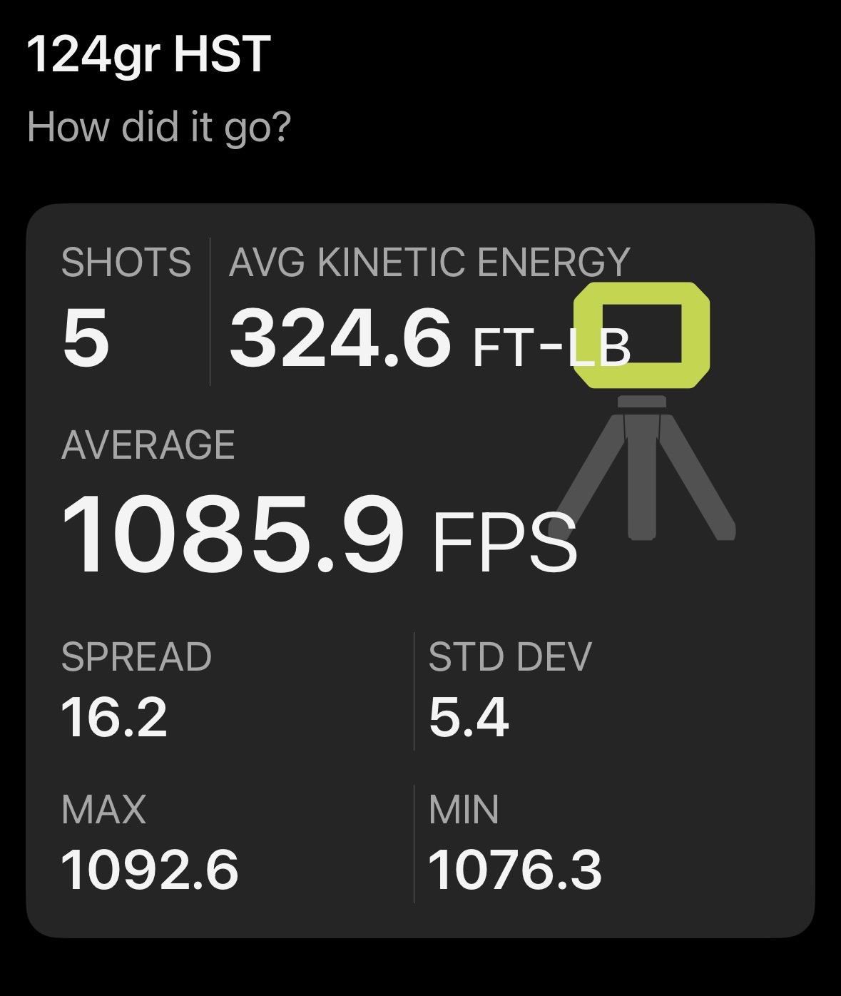841x996 pixels.
Task: Tap the How did it go? notes field
Action: (x=159, y=127)
